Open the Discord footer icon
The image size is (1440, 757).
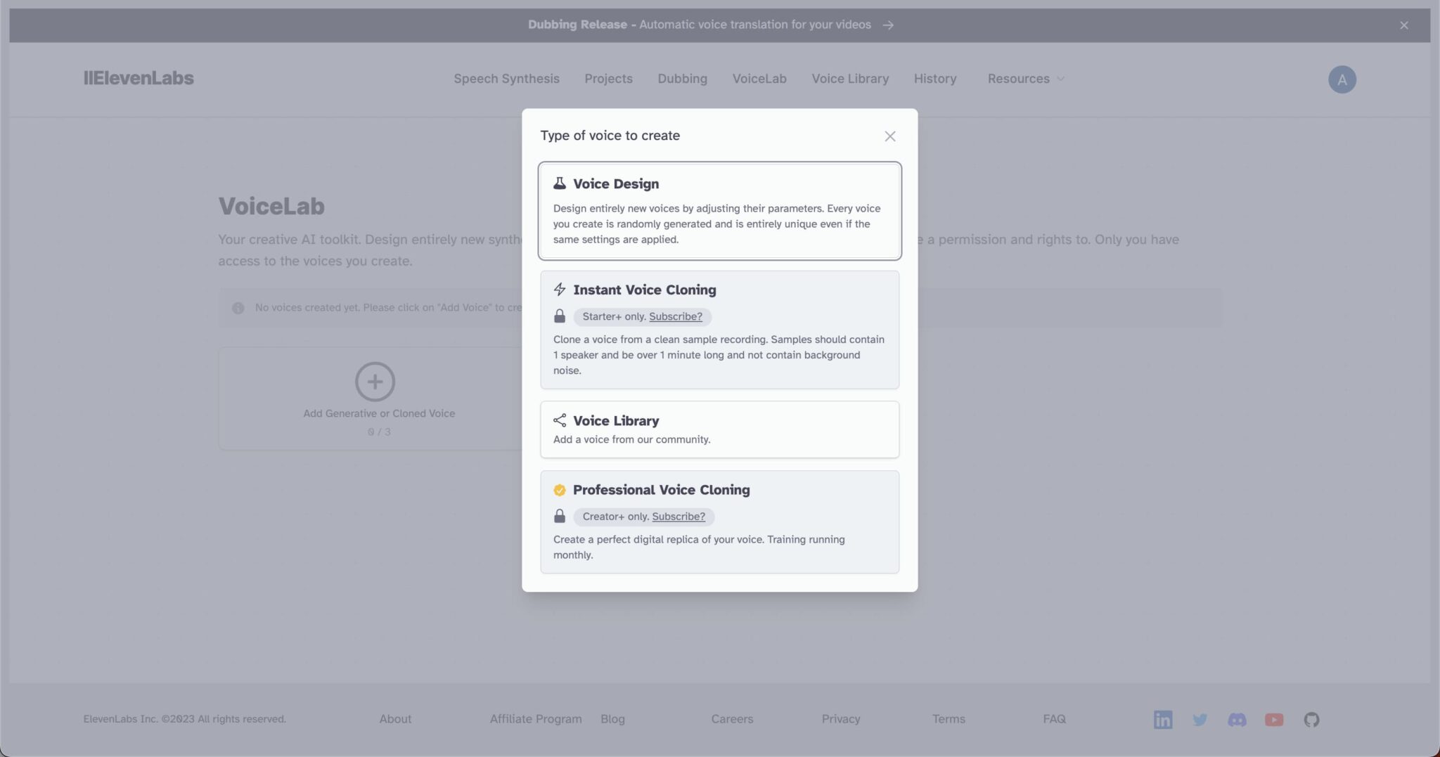pyautogui.click(x=1237, y=719)
